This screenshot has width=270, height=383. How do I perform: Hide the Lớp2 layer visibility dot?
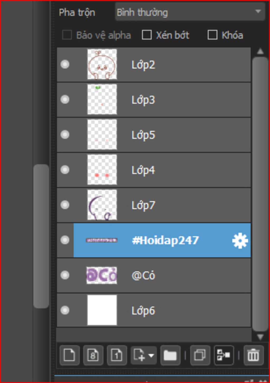pos(65,64)
